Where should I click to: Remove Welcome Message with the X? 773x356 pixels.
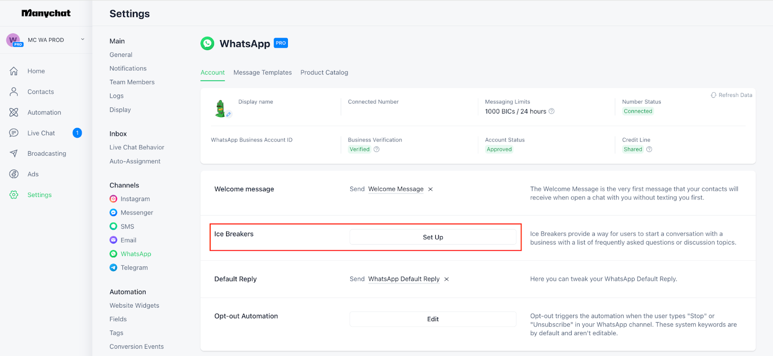(430, 189)
